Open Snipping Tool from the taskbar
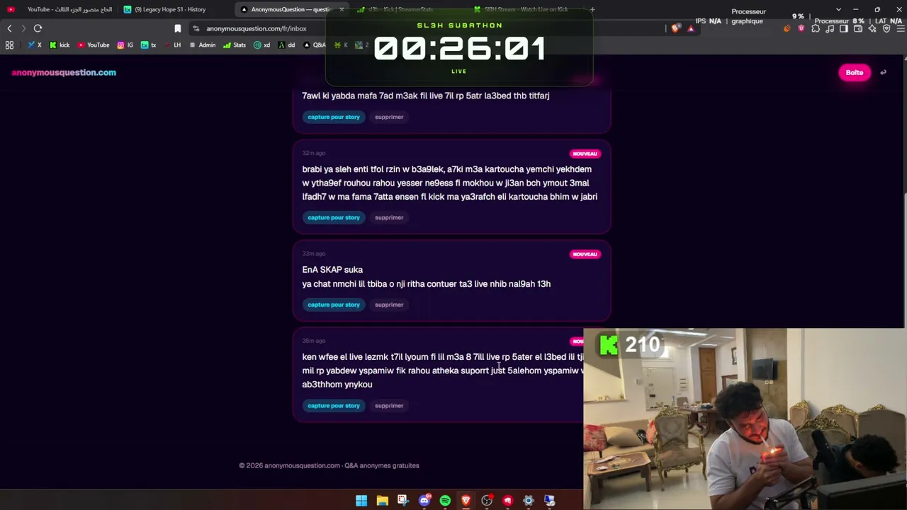This screenshot has height=510, width=907. click(x=402, y=501)
